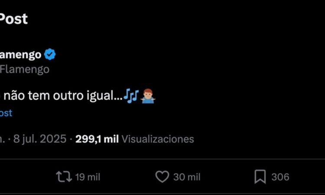Click the shrugging person emoji
325x195 pixels.
point(148,96)
